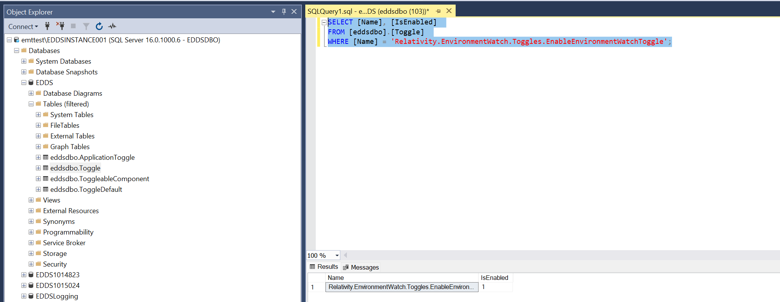The height and width of the screenshot is (302, 780).
Task: Close the SQLQuery1.sql query tab
Action: [x=449, y=11]
